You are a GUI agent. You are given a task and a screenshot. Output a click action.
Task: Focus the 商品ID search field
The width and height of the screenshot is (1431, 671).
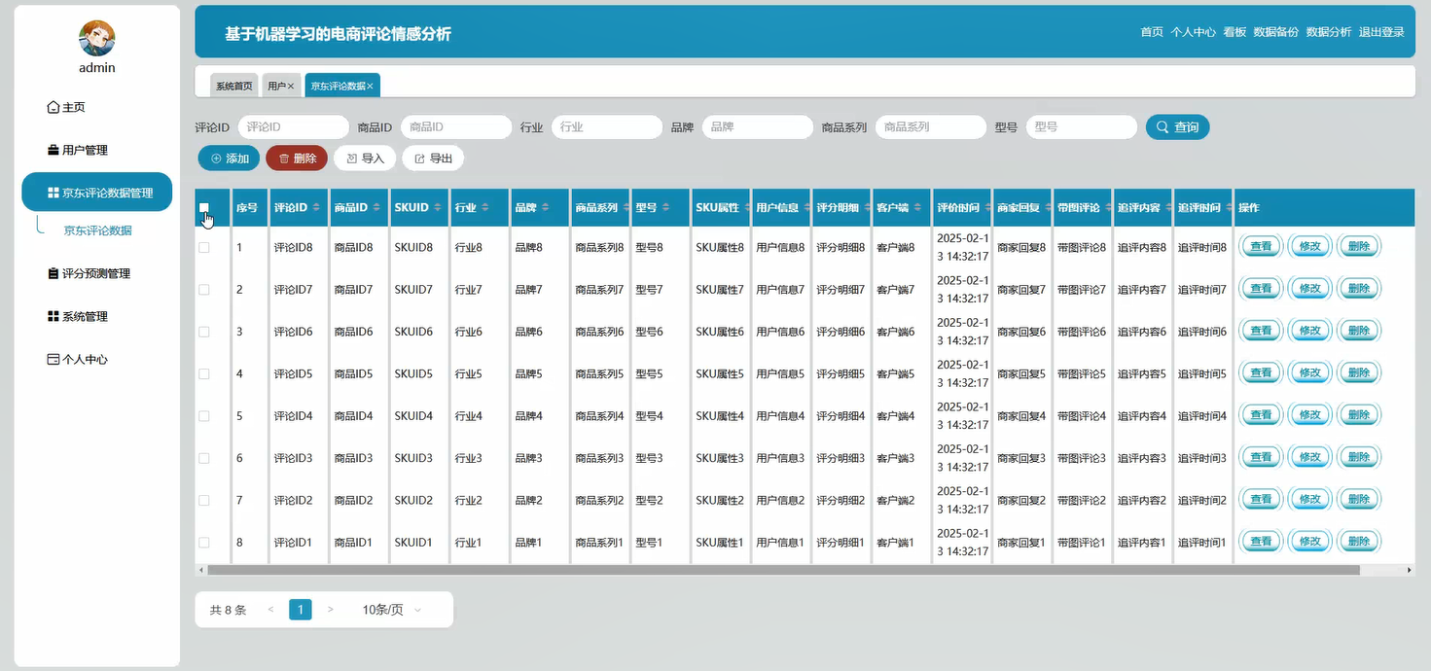click(x=456, y=127)
